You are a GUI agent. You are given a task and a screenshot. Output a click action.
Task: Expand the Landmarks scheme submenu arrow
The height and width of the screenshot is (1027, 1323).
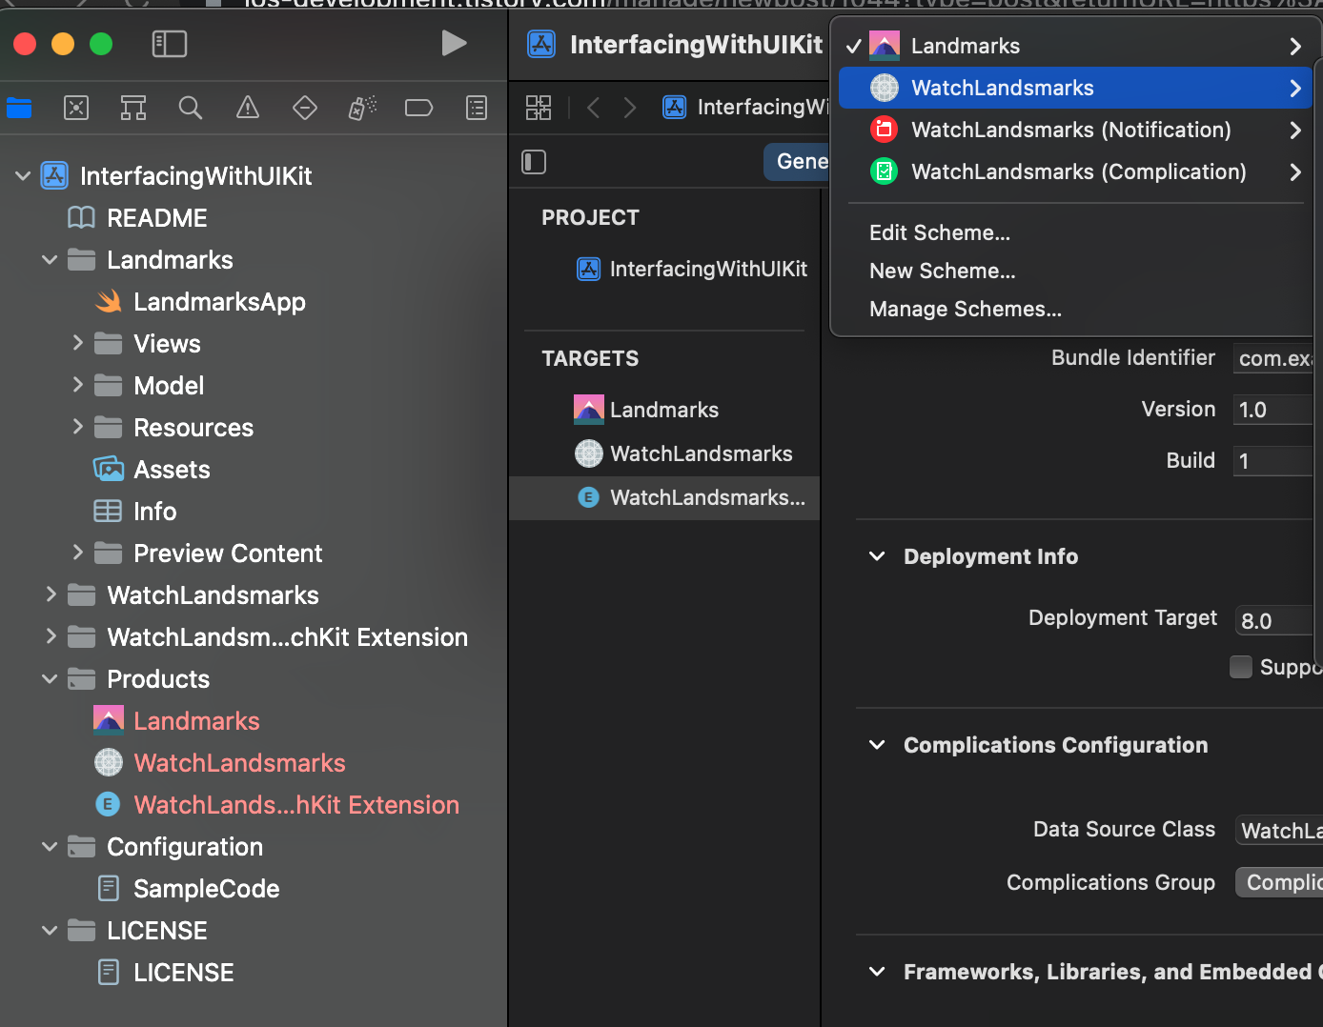[1294, 46]
